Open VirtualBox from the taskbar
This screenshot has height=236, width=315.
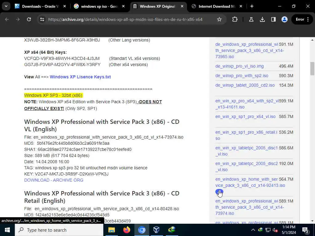point(157,230)
